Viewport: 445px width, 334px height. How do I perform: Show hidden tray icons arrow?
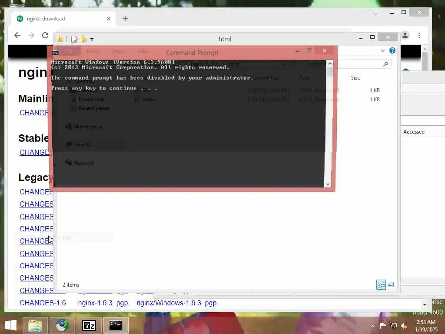pos(372,326)
